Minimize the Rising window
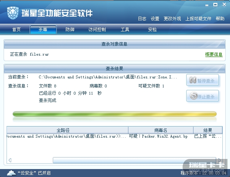The width and height of the screenshot is (230, 177). 207,5
